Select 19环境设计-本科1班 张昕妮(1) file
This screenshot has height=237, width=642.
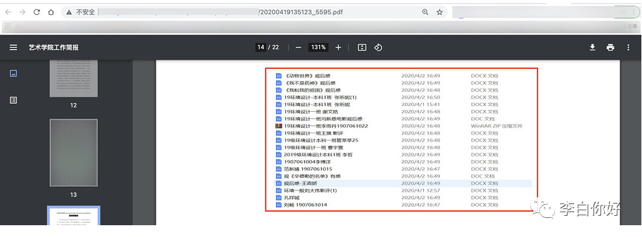pyautogui.click(x=321, y=97)
